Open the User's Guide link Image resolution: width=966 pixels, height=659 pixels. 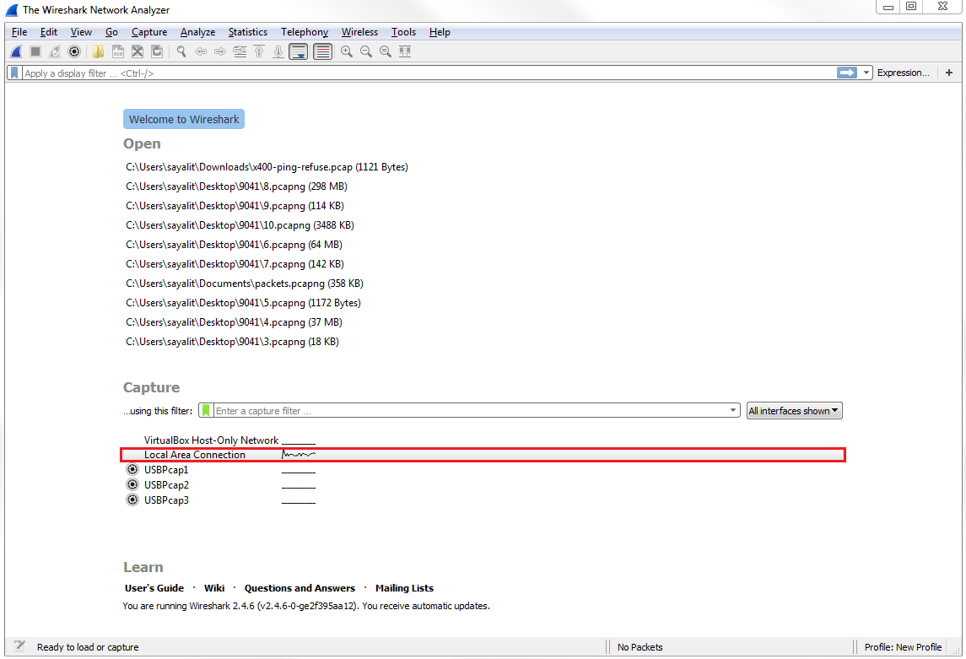tap(154, 588)
